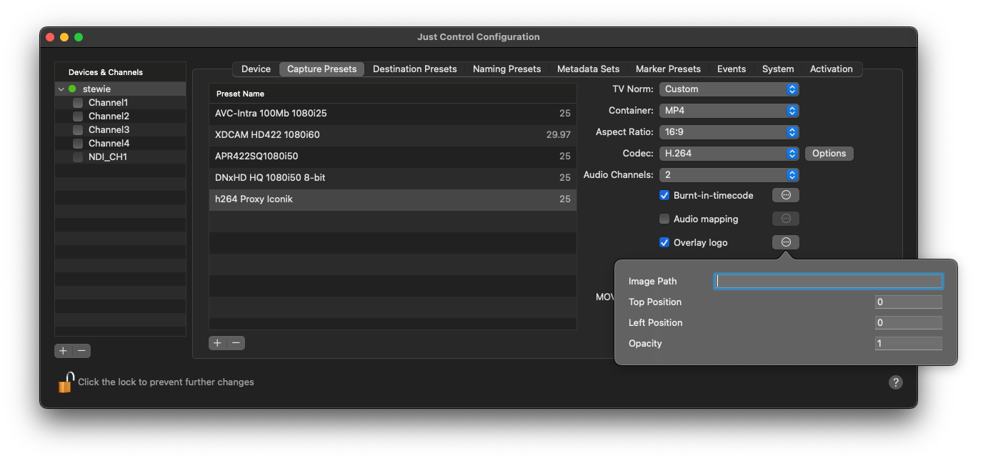Switch to the Metadata Sets tab
This screenshot has height=461, width=983.
[x=588, y=69]
